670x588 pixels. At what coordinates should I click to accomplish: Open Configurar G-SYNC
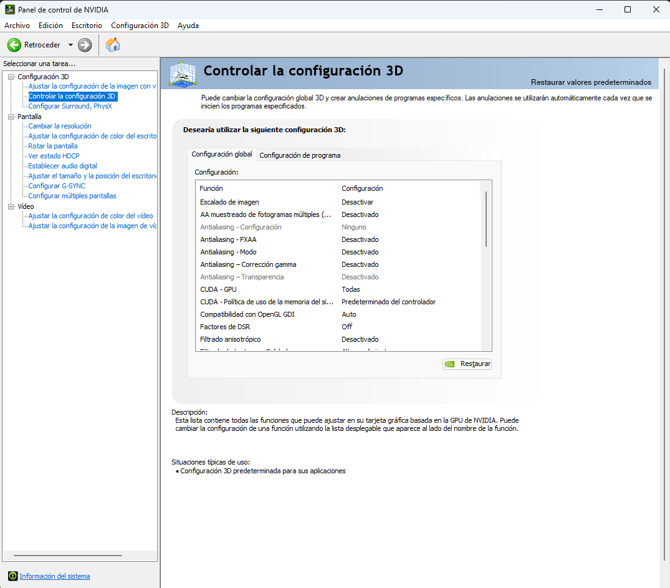(56, 186)
